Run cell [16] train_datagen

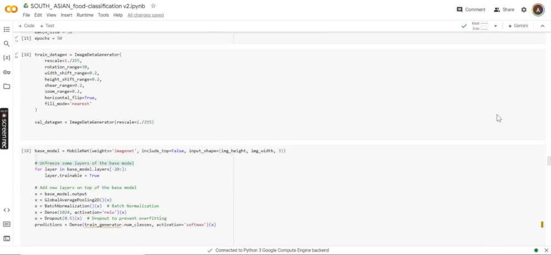point(26,55)
